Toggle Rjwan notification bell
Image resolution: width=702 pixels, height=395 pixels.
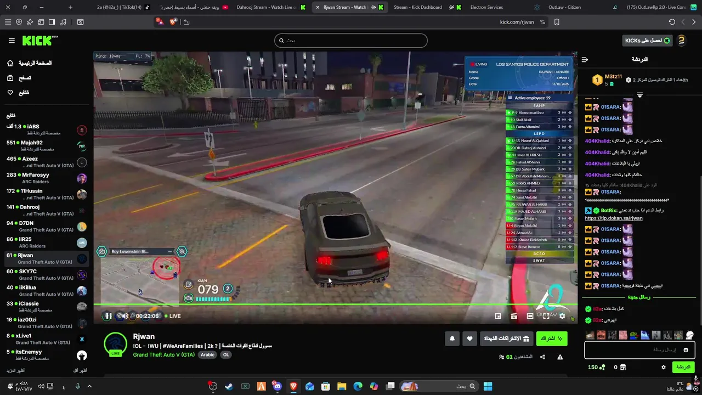[x=452, y=338]
